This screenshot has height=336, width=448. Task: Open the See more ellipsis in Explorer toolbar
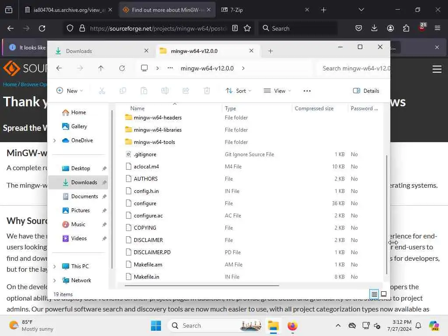click(x=307, y=91)
